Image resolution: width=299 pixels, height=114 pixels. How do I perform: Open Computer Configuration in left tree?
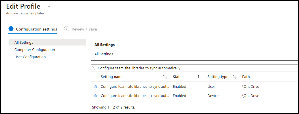[35, 50]
